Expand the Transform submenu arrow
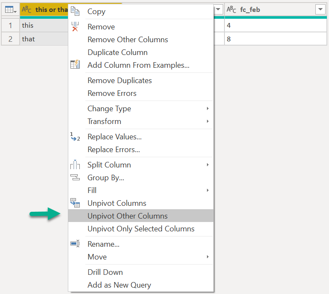The width and height of the screenshot is (329, 294). [207, 121]
